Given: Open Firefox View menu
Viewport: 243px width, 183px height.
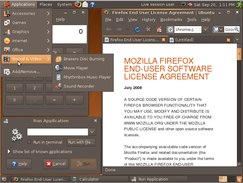Looking at the screenshot, I should pyautogui.click(x=133, y=20).
